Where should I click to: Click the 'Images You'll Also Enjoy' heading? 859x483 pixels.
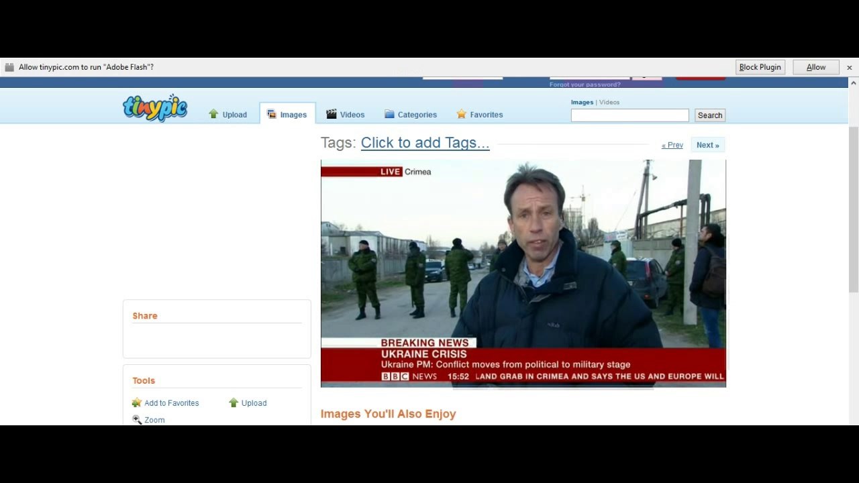(388, 414)
